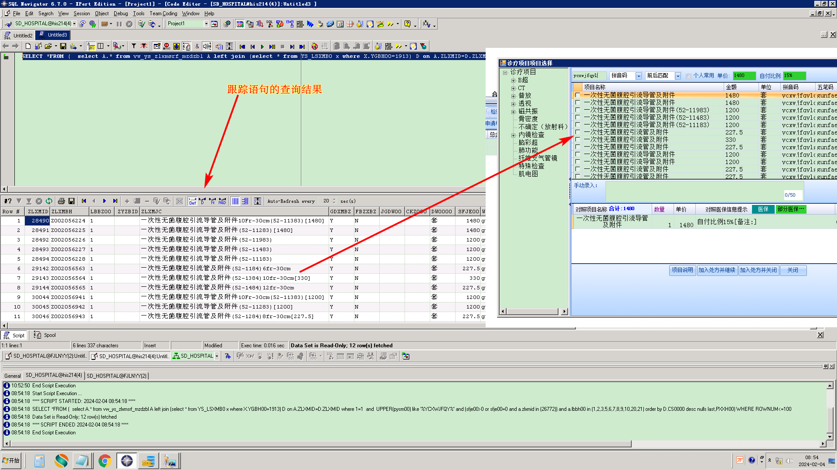This screenshot has height=470, width=837.
Task: Click the filter funnel icon in editor toolbar
Action: pos(134,46)
